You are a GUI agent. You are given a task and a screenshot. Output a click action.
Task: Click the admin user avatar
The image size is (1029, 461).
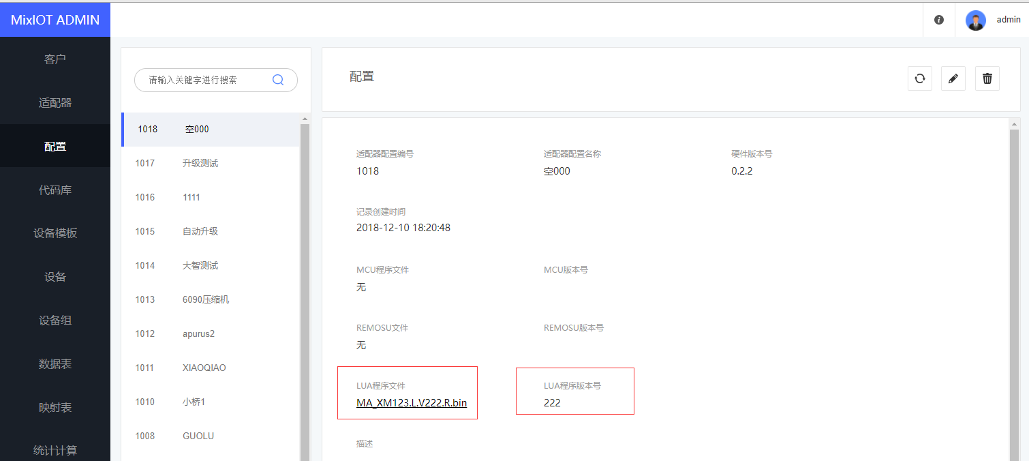[975, 20]
